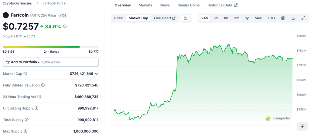Click the Fartcoin coin logo icon
311x134 pixels.
[x=6, y=15]
